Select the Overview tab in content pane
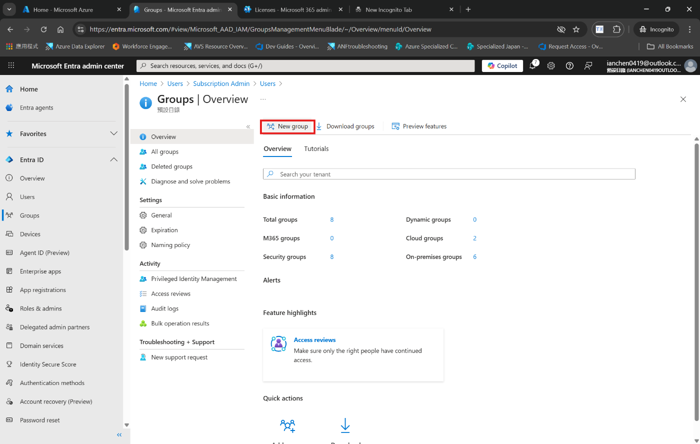The width and height of the screenshot is (700, 444). [x=277, y=148]
